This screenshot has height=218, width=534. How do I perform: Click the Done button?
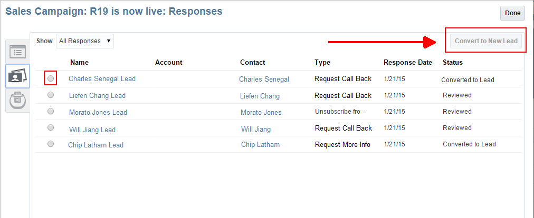pyautogui.click(x=512, y=13)
